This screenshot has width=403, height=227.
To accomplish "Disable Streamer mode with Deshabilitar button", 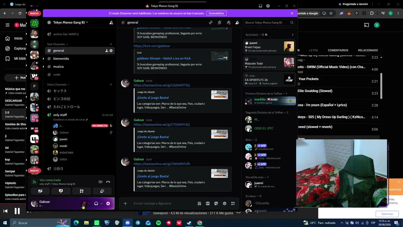I will point(217,13).
